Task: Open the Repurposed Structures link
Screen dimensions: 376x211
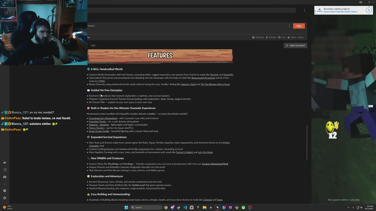Action: [203, 78]
